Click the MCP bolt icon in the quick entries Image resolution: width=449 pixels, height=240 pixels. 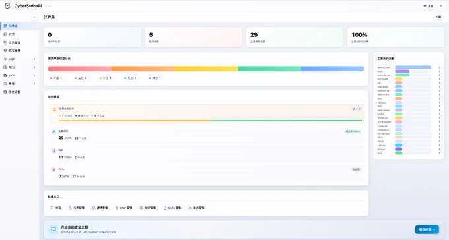coord(117,208)
